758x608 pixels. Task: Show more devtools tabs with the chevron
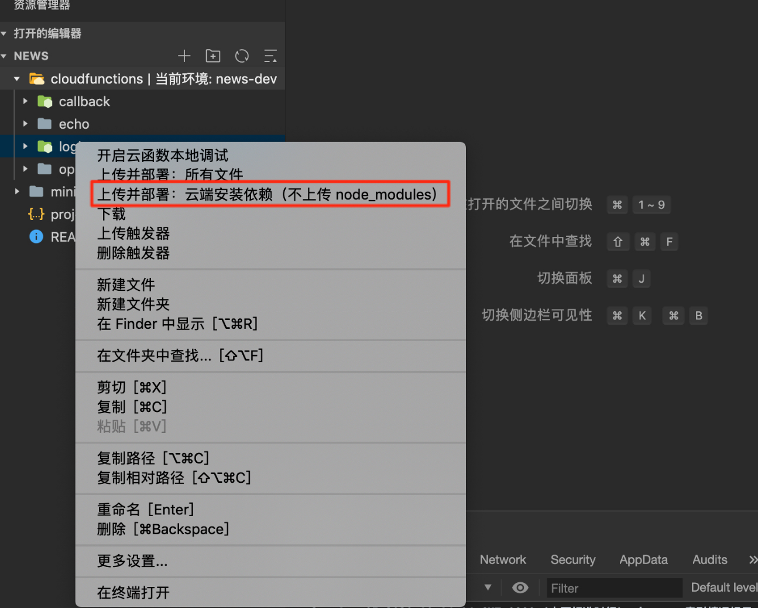pos(753,560)
